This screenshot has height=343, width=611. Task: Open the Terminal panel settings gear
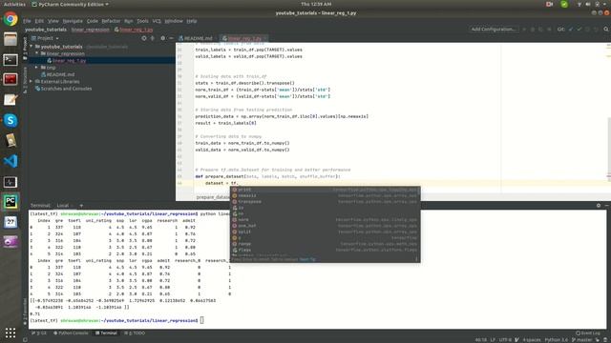tap(599, 206)
